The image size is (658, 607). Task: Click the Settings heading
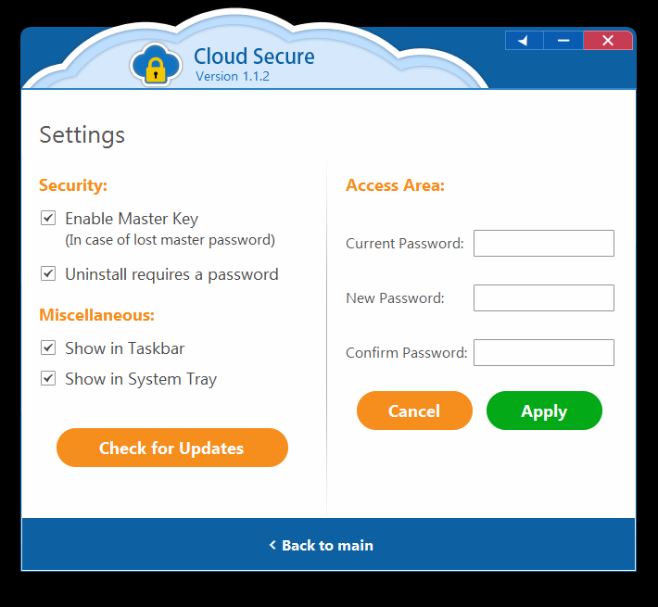pos(82,135)
